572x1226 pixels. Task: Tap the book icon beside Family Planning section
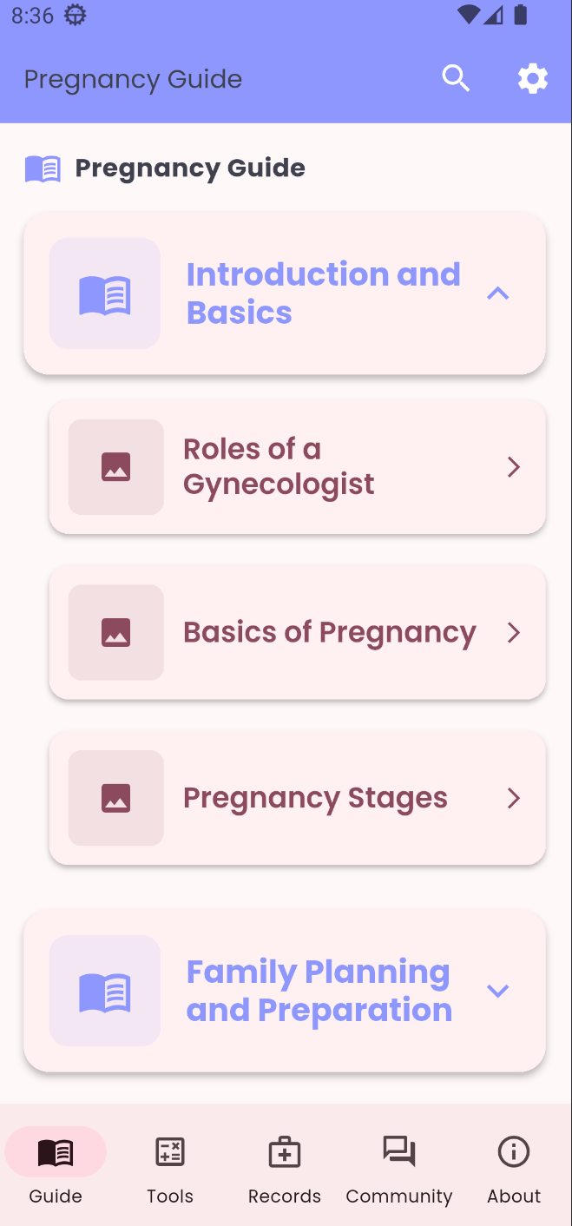[x=105, y=991]
